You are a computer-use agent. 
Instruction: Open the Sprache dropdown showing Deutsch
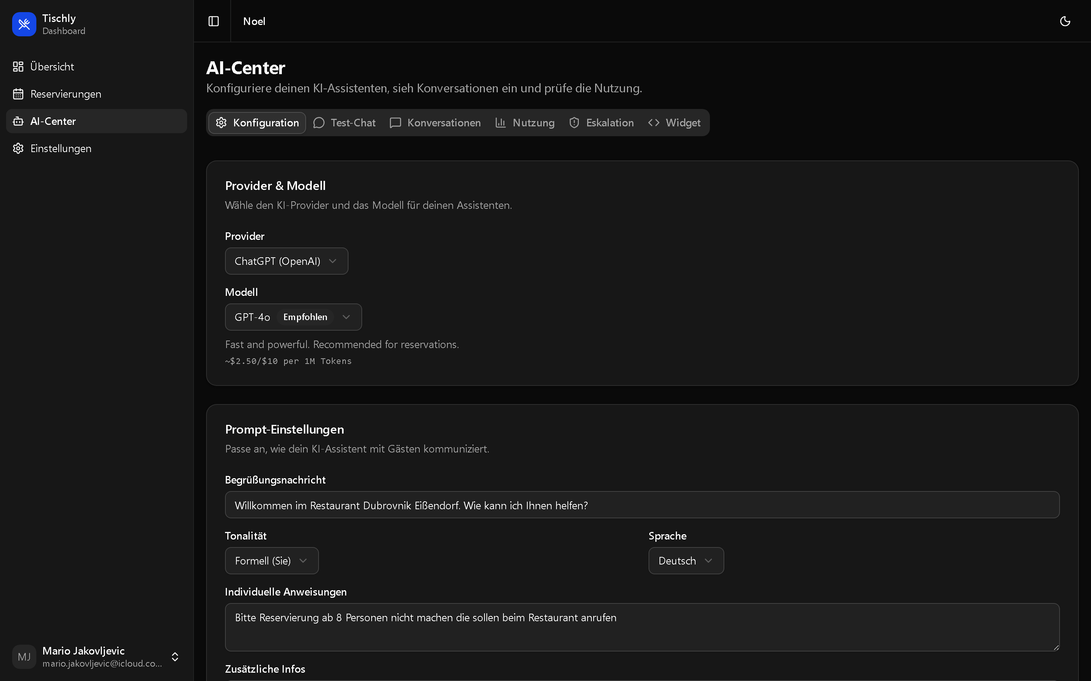point(686,560)
